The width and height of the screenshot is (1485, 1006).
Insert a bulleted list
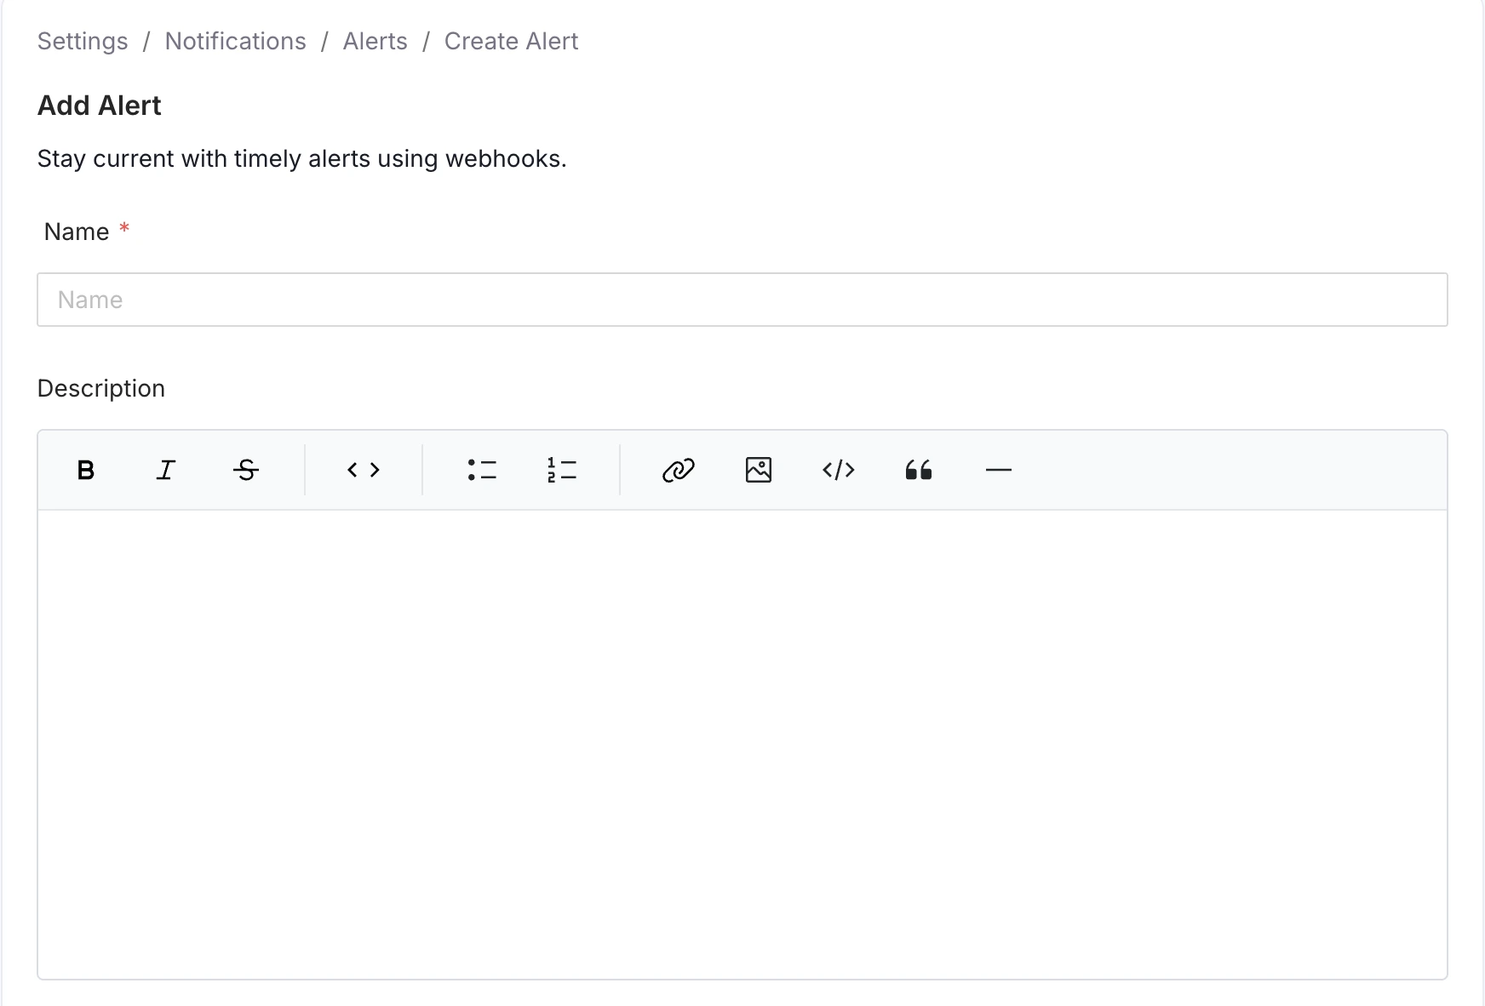(482, 470)
